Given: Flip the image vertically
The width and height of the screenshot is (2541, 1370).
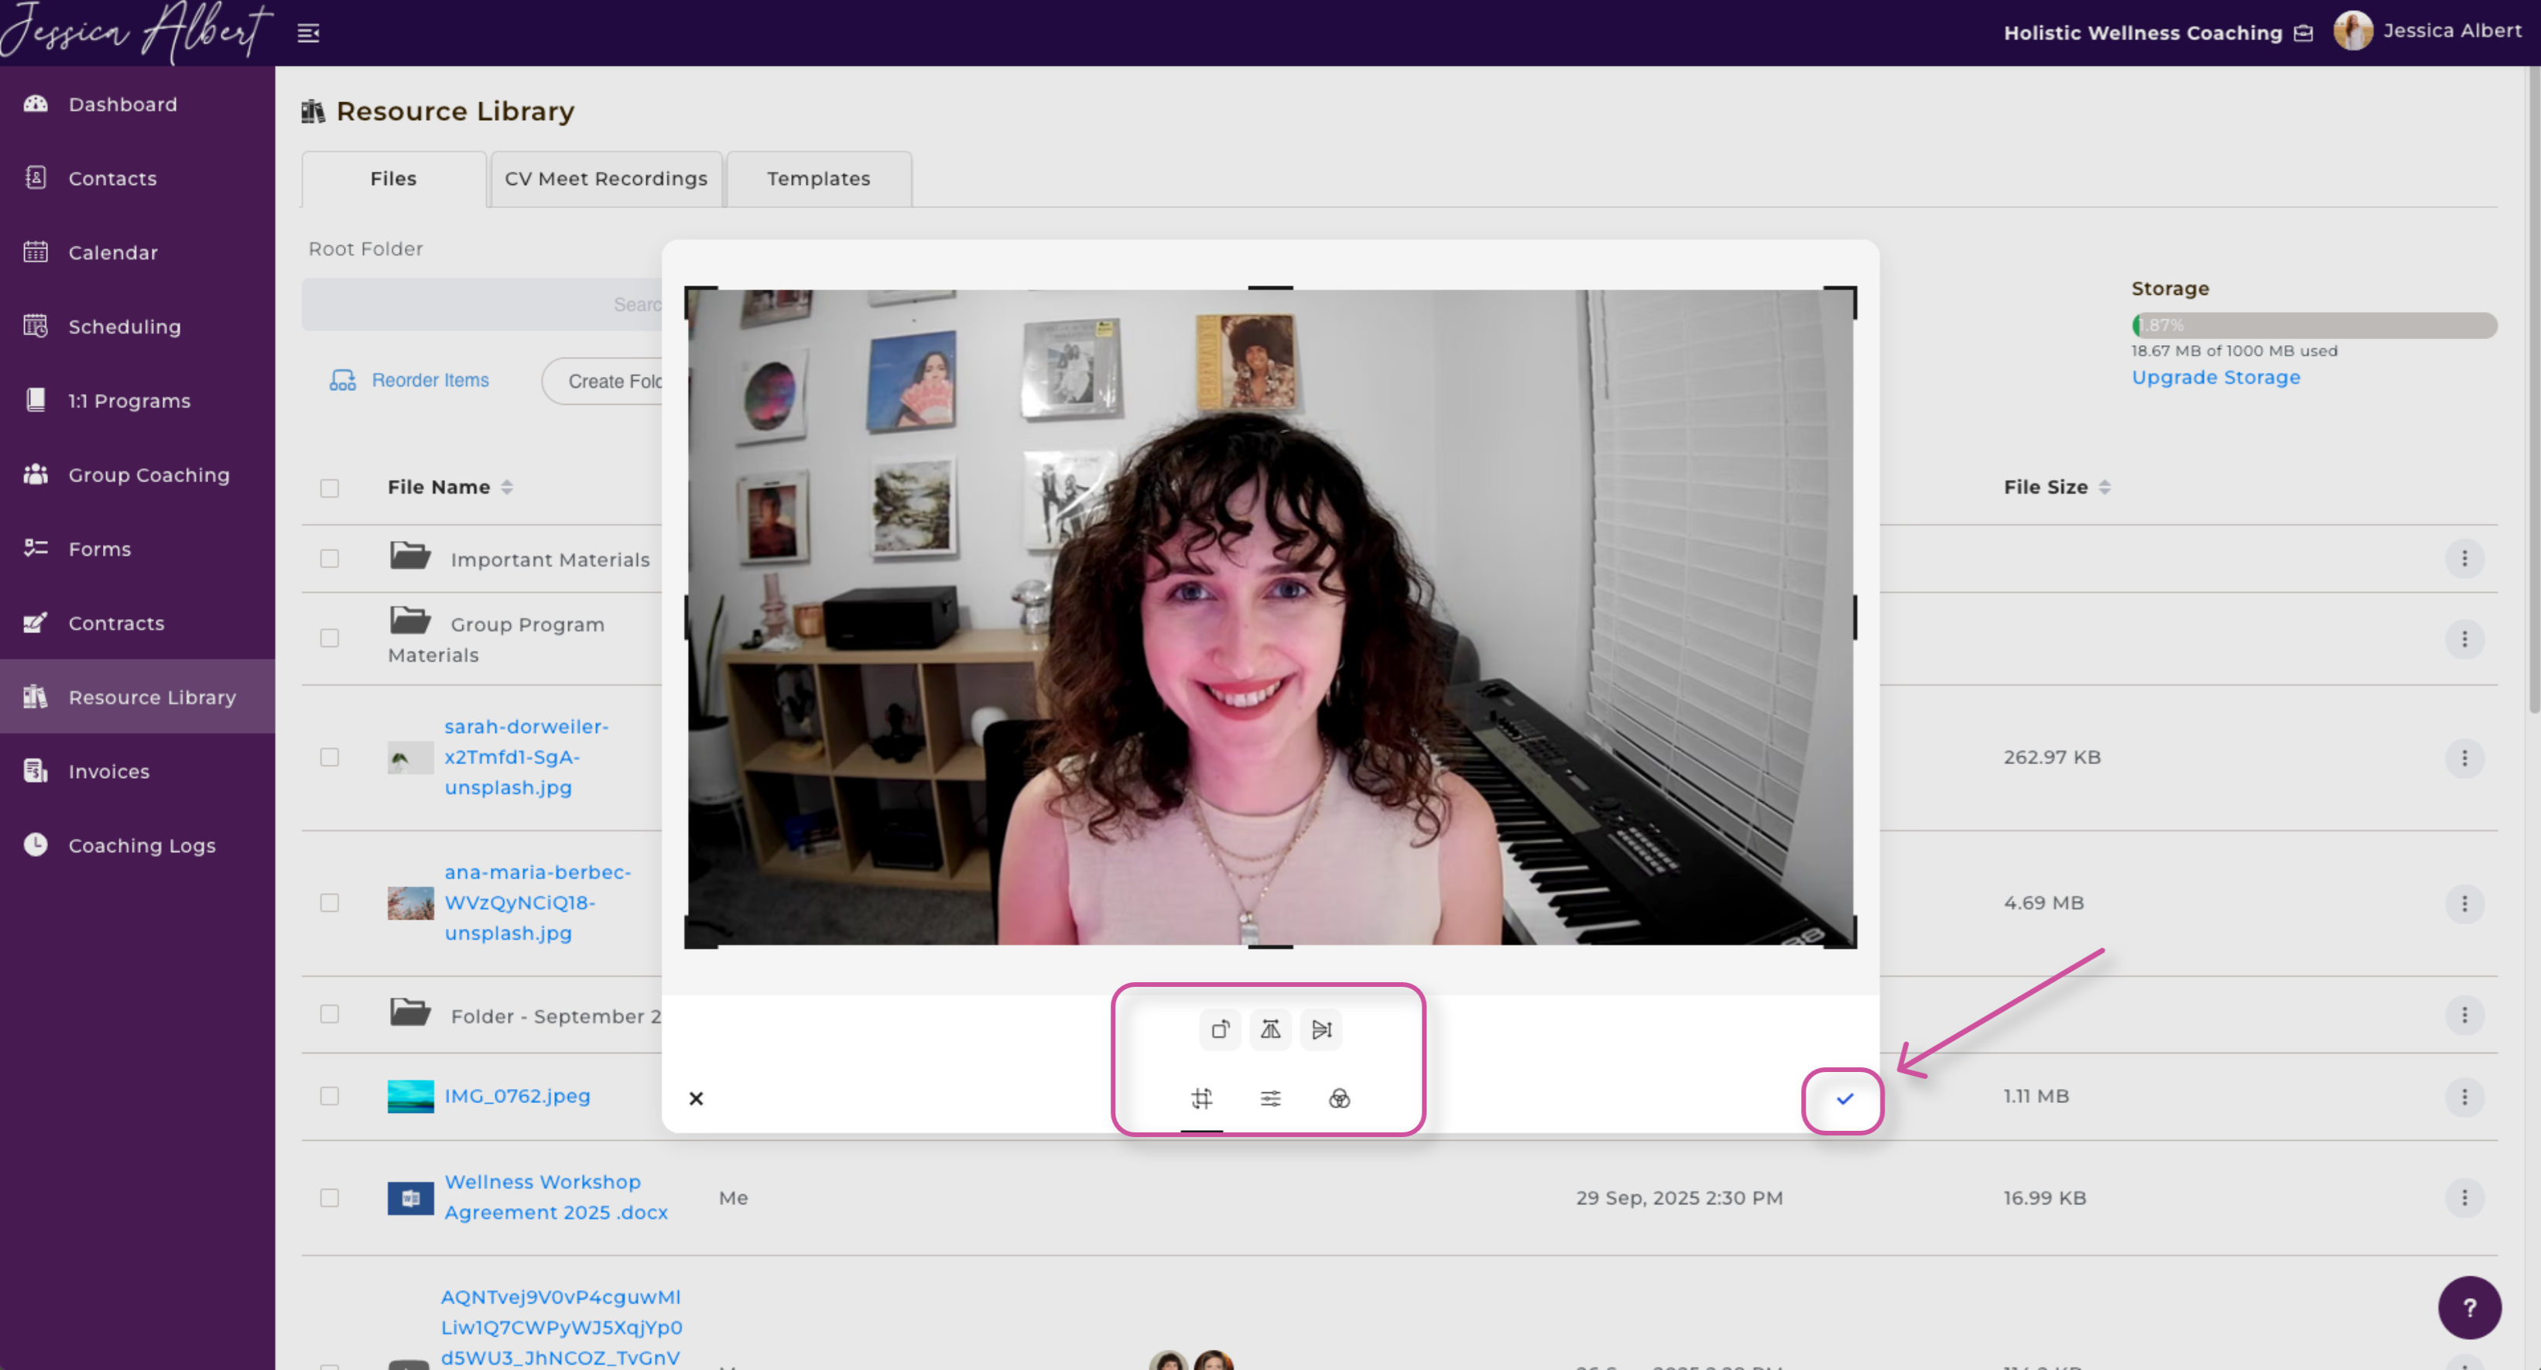Looking at the screenshot, I should click(x=1322, y=1029).
